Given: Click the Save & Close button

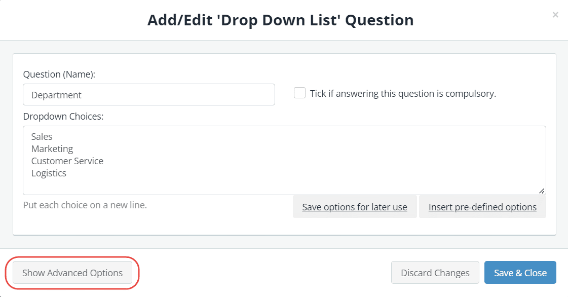Looking at the screenshot, I should pos(520,273).
